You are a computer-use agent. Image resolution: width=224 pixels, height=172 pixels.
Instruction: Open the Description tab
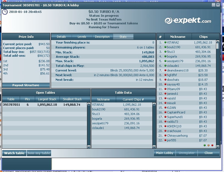102,37
